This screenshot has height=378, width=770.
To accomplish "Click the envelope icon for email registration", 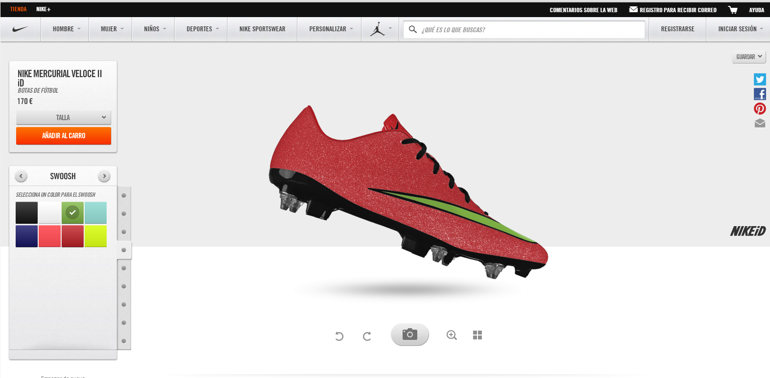I will click(633, 9).
